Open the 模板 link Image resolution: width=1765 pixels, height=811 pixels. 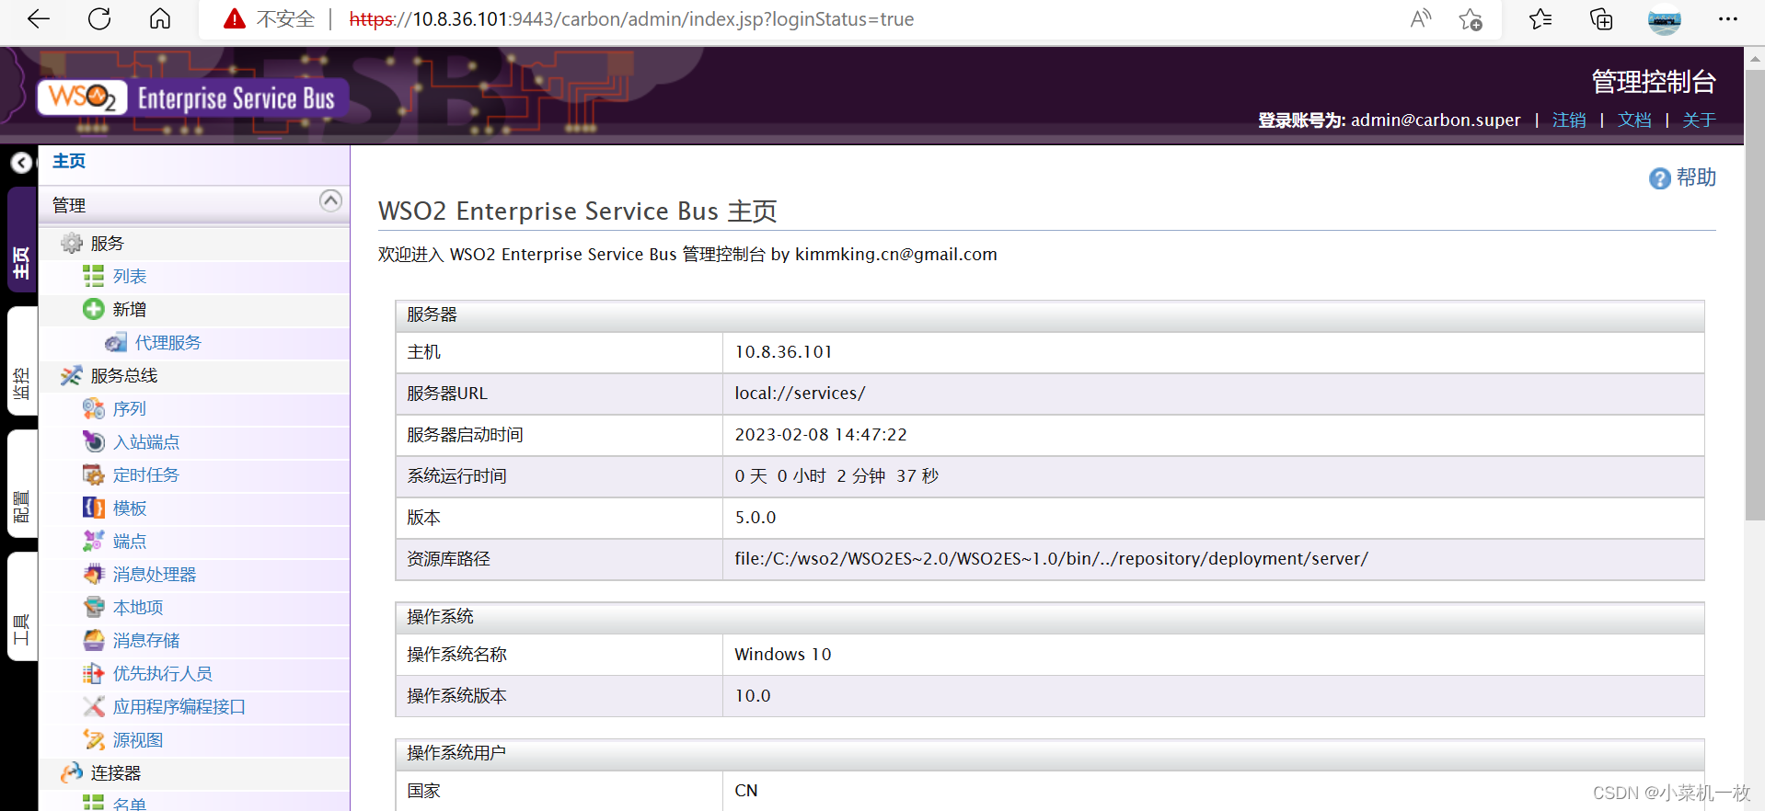tap(130, 508)
